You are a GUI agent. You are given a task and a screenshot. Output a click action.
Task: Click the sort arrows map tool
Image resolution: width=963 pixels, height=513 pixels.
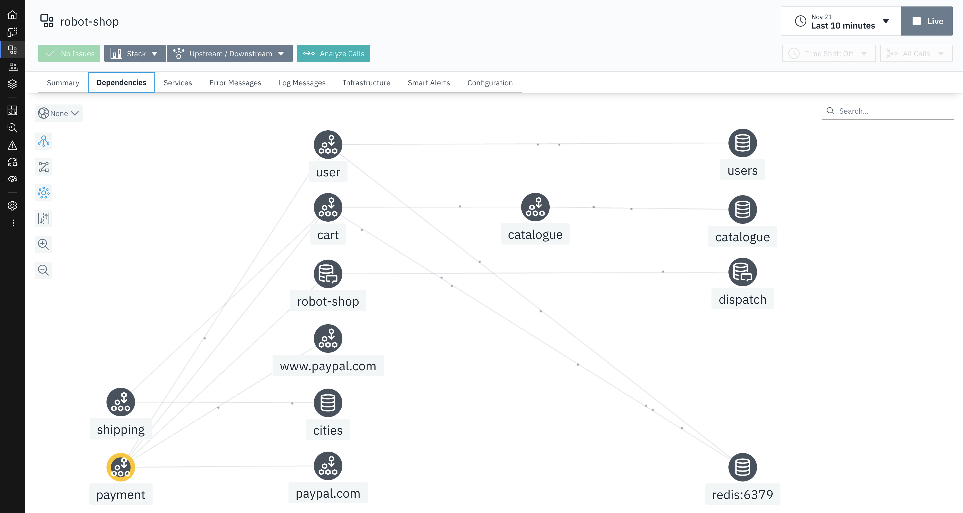(43, 218)
